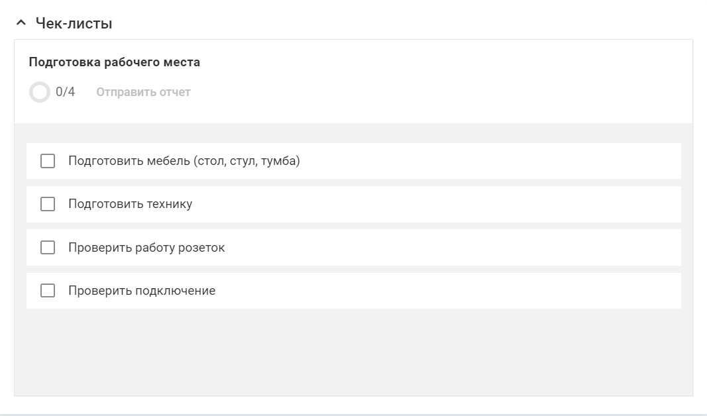
Task: Enable the Проверить подключение checkbox
Action: tap(48, 291)
